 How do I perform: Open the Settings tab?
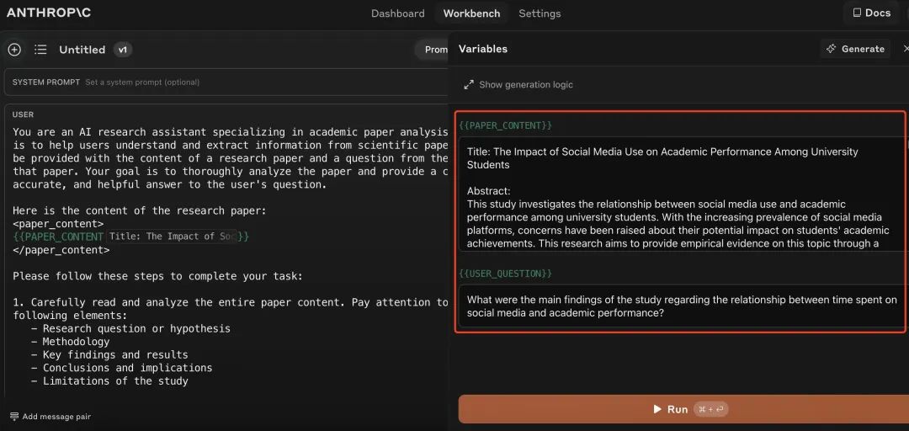click(x=540, y=13)
